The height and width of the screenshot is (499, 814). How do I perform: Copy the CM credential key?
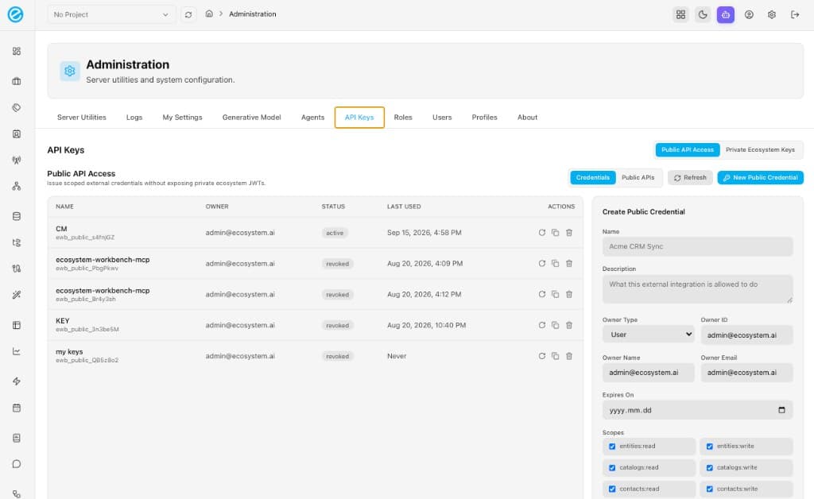[555, 232]
